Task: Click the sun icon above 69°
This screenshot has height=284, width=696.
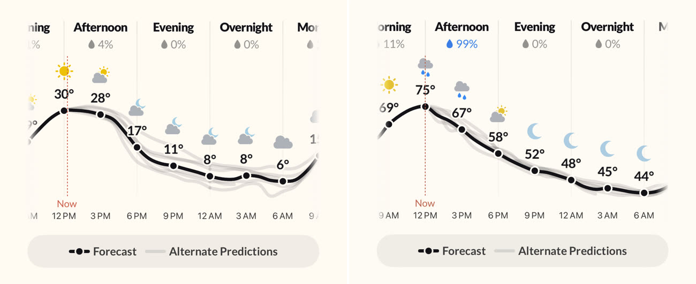Action: (389, 85)
